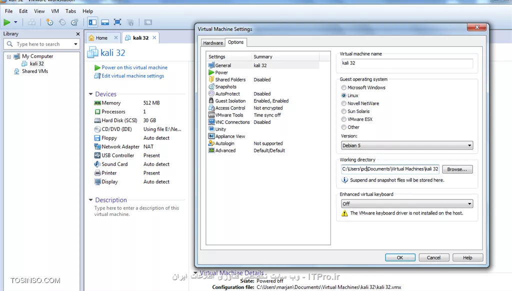
Task: Open the Version dropdown showing Debian 5
Action: 407,145
